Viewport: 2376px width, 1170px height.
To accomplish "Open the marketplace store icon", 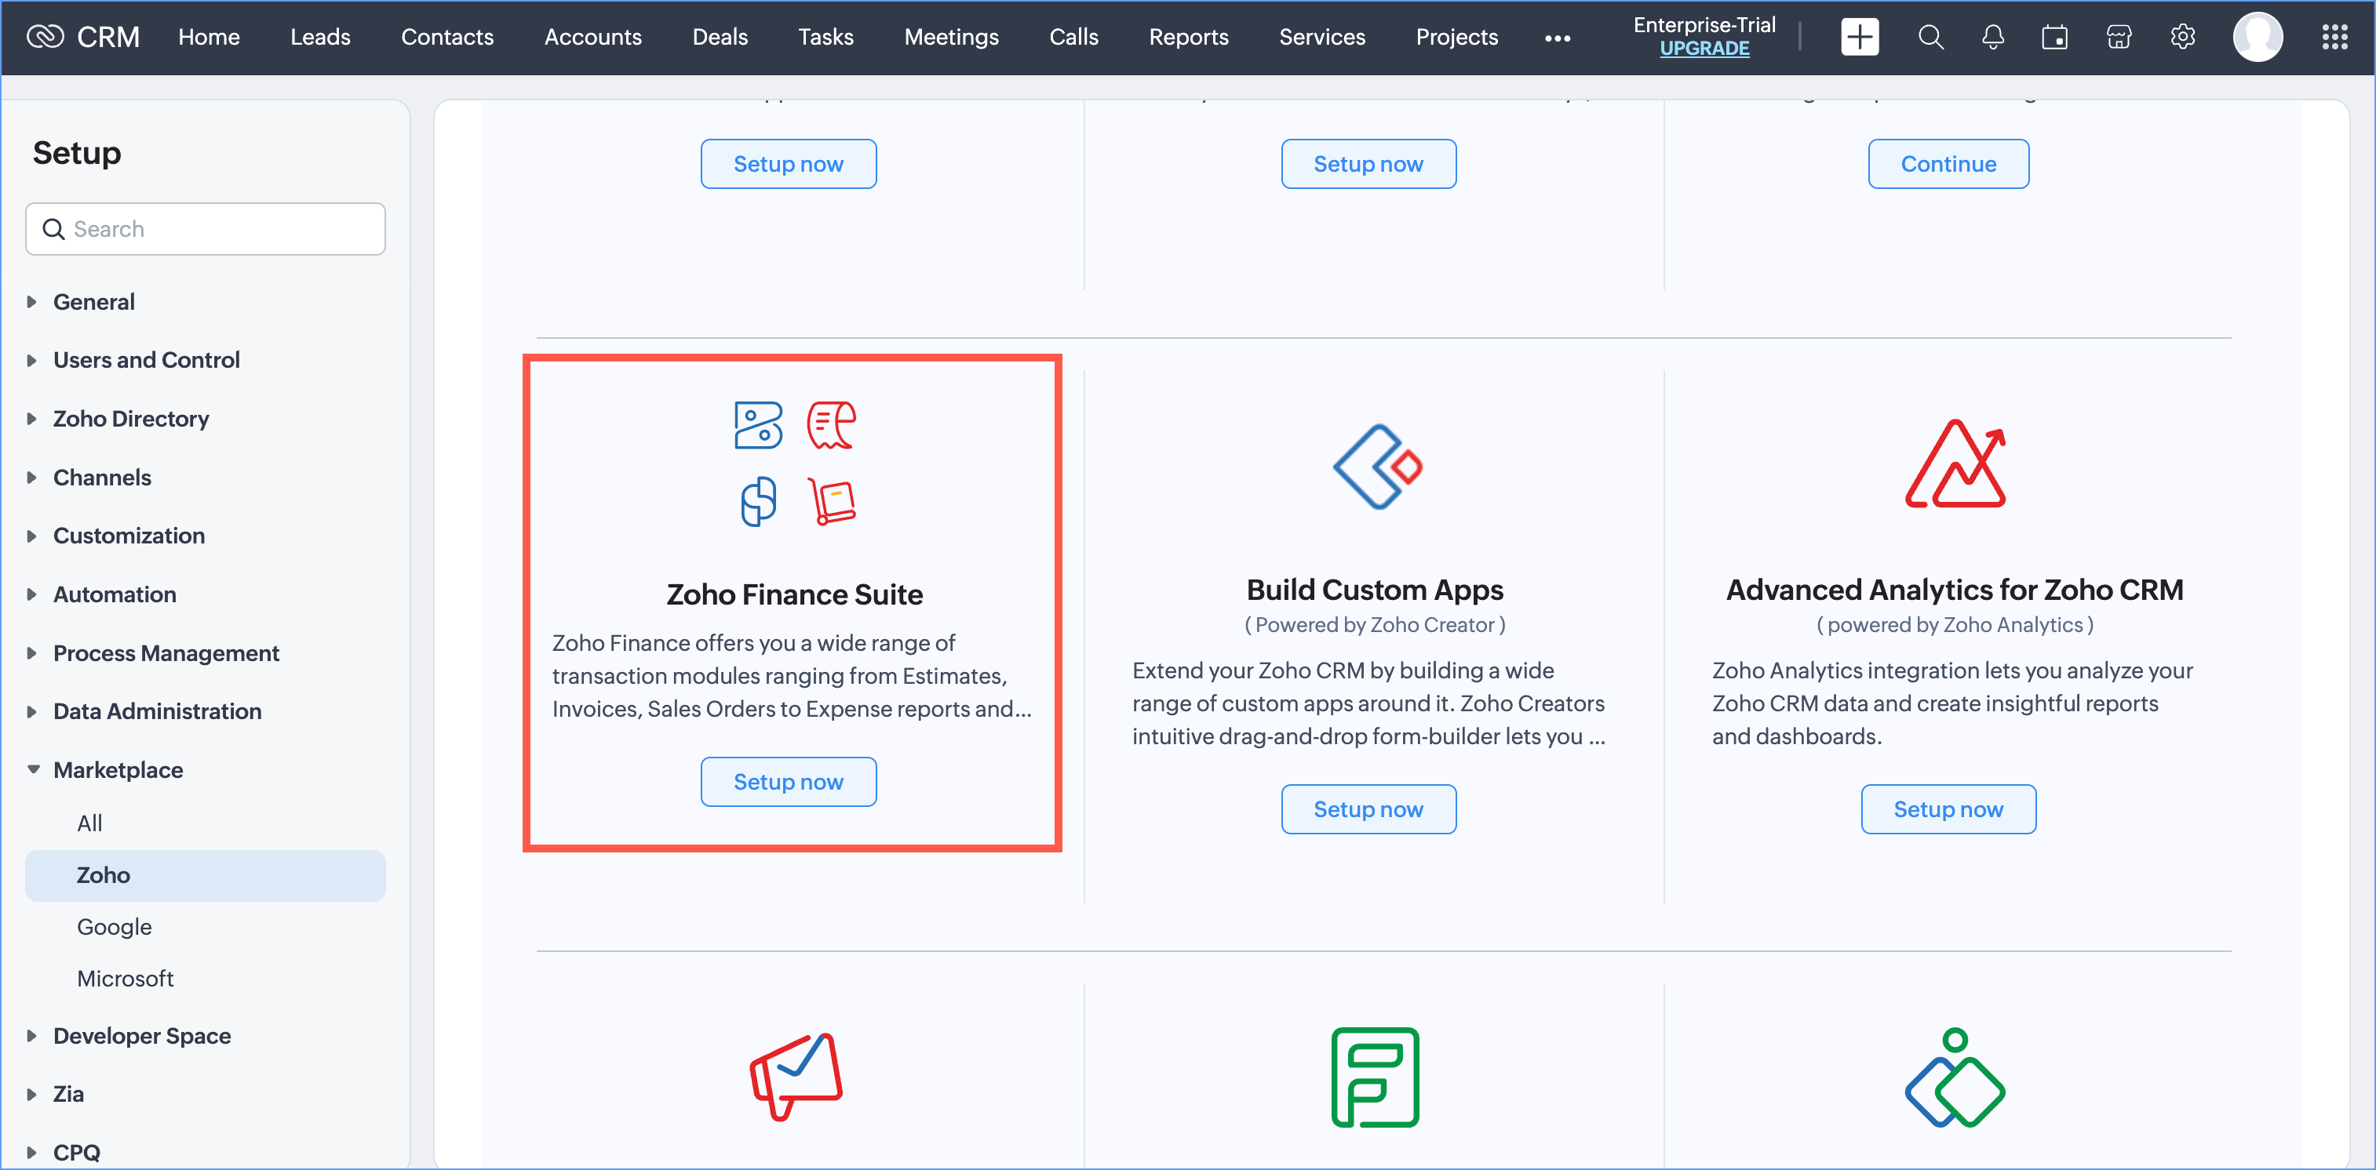I will 2119,37.
